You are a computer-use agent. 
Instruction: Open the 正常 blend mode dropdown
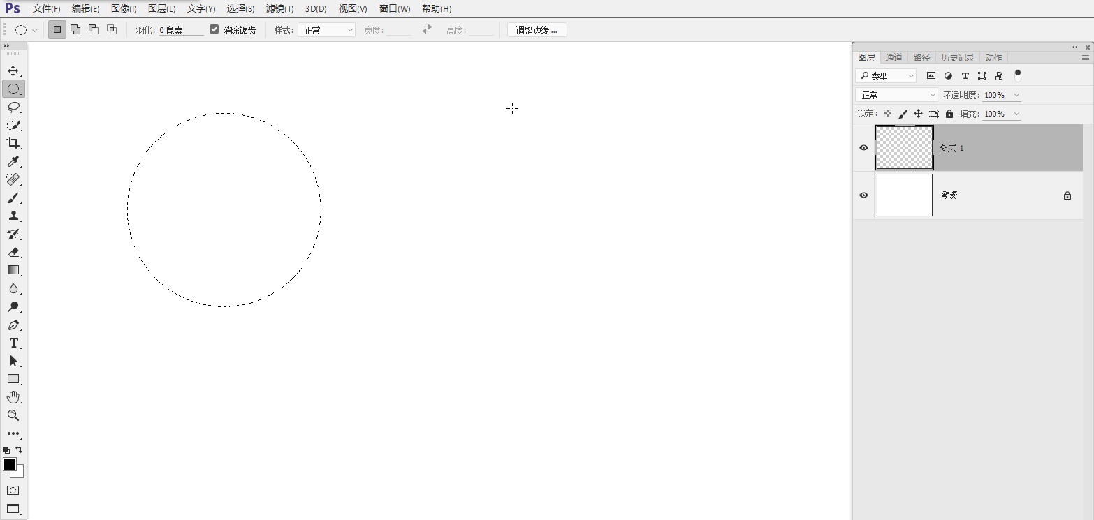click(897, 95)
